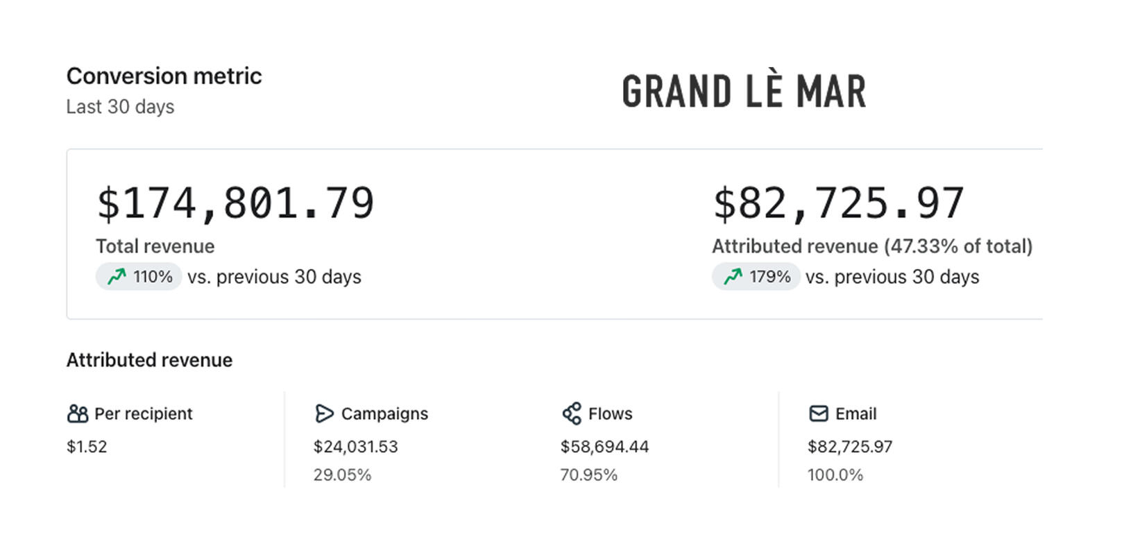
Task: Click the Email label
Action: coord(855,414)
